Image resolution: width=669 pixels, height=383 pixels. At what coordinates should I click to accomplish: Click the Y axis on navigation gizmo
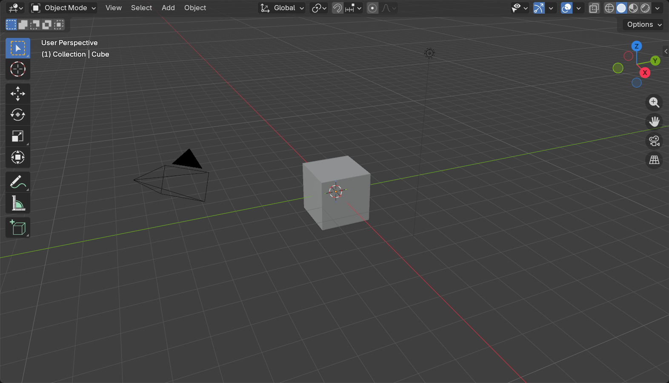655,61
